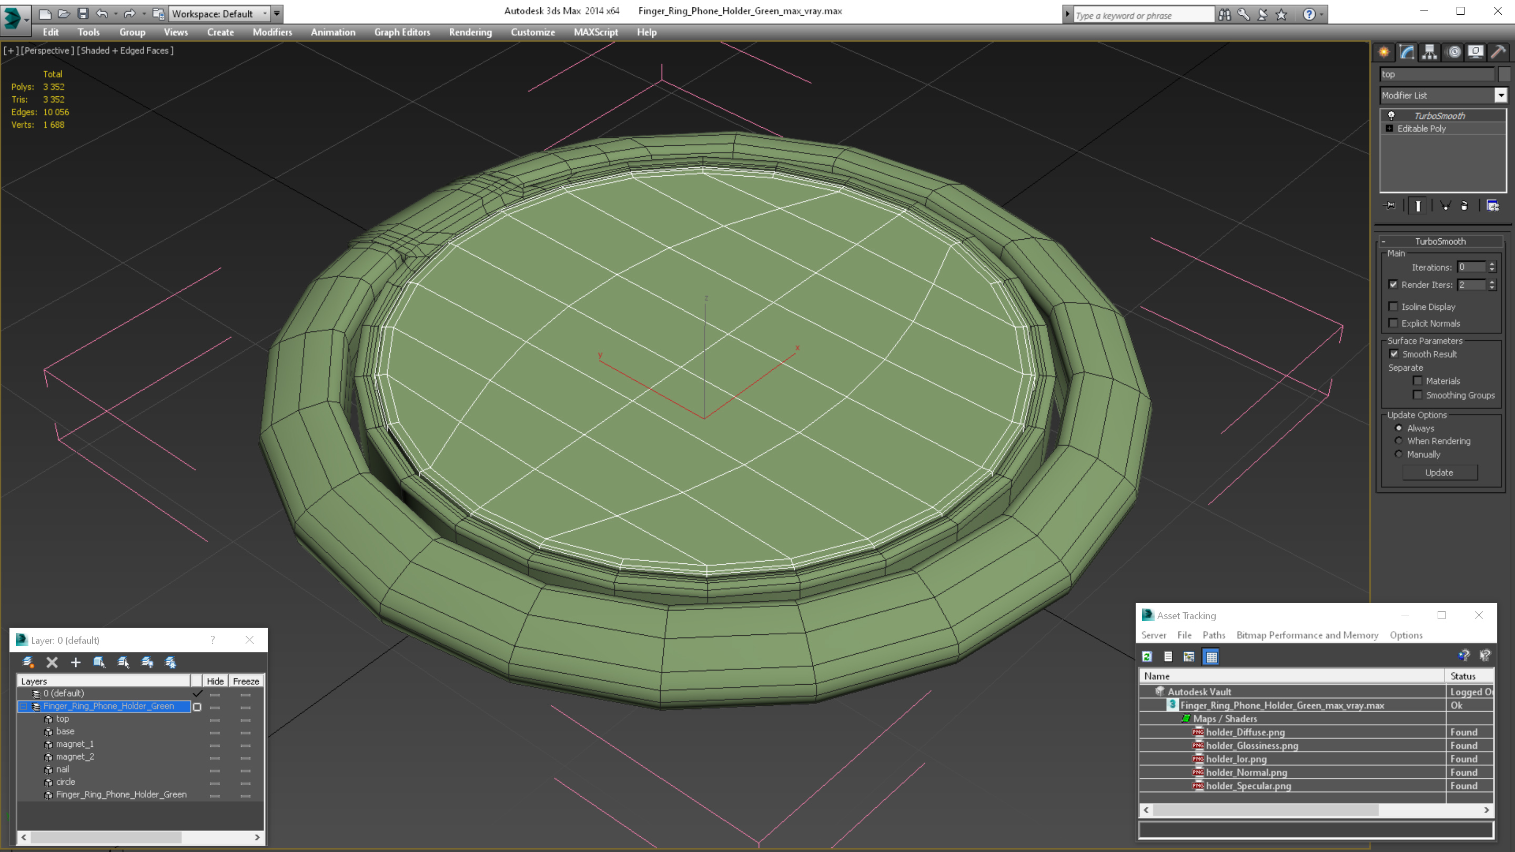Select the When Rendering radio option
Image resolution: width=1515 pixels, height=852 pixels.
pyautogui.click(x=1399, y=441)
